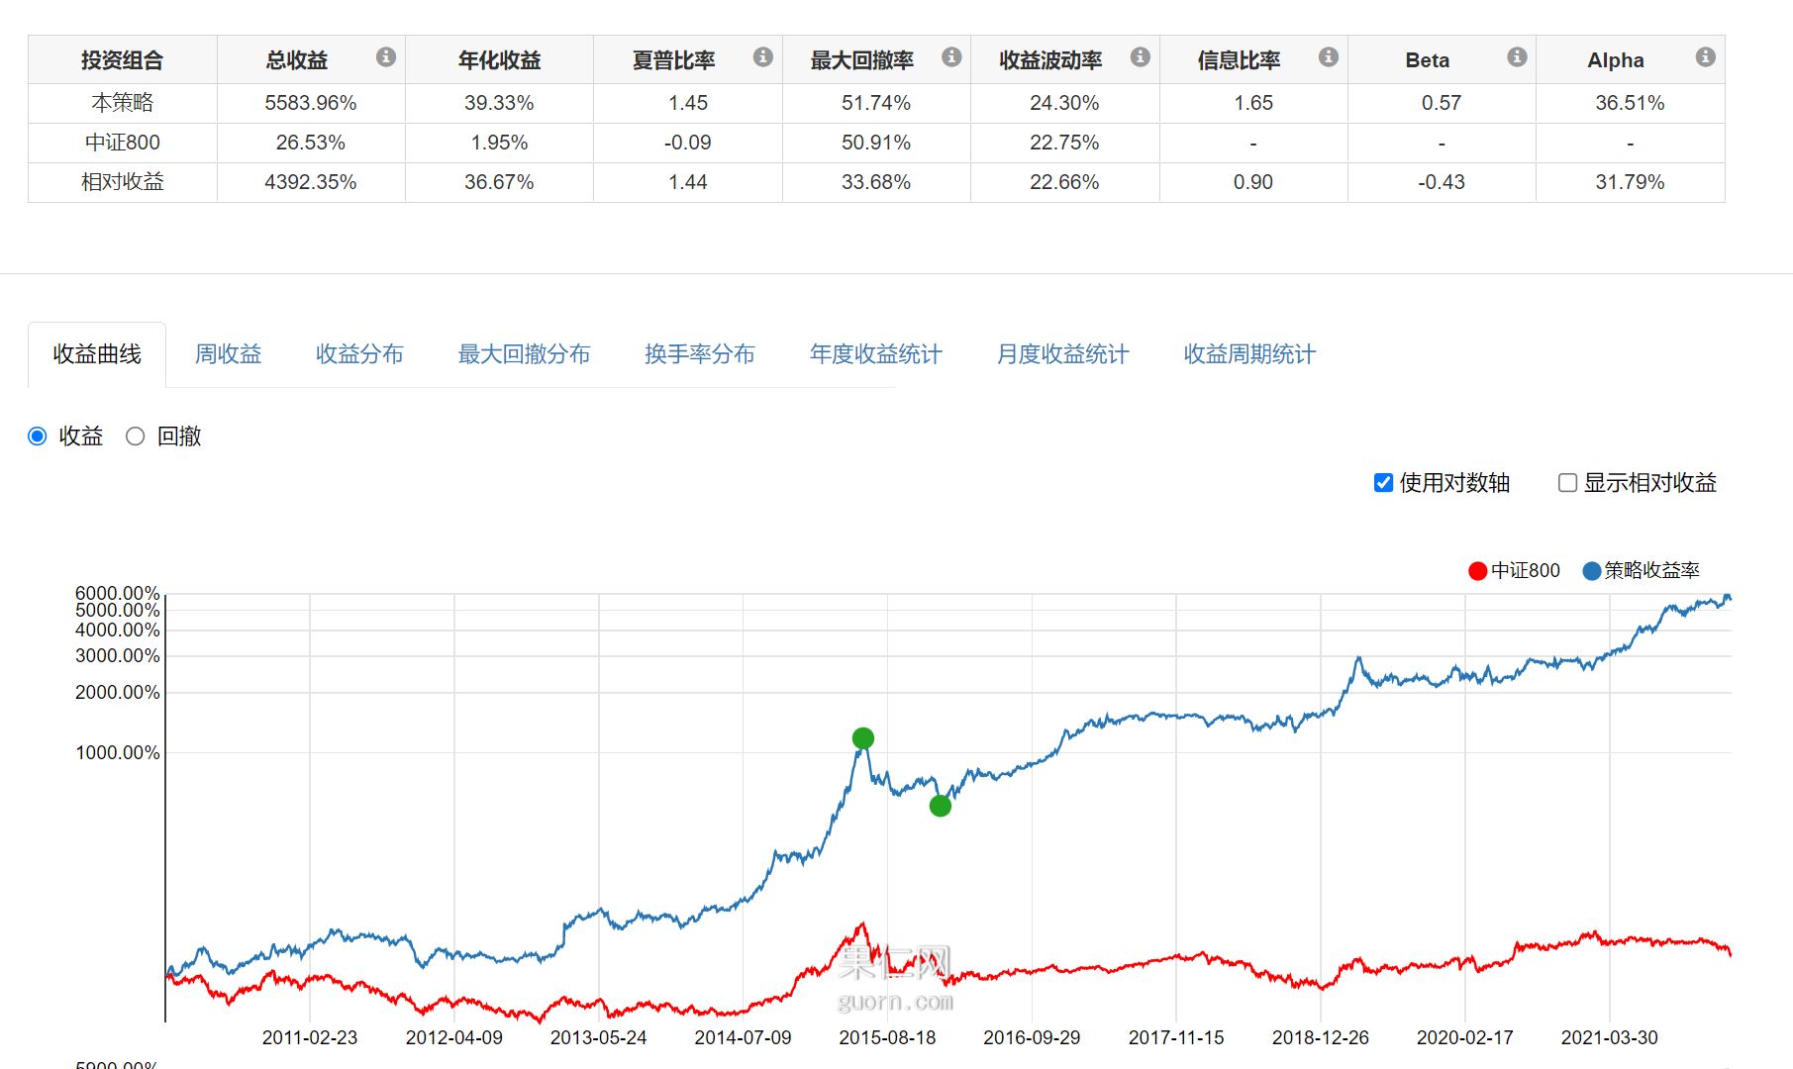The image size is (1793, 1069).
Task: Click info icon next to 夏普比率
Action: 762,57
